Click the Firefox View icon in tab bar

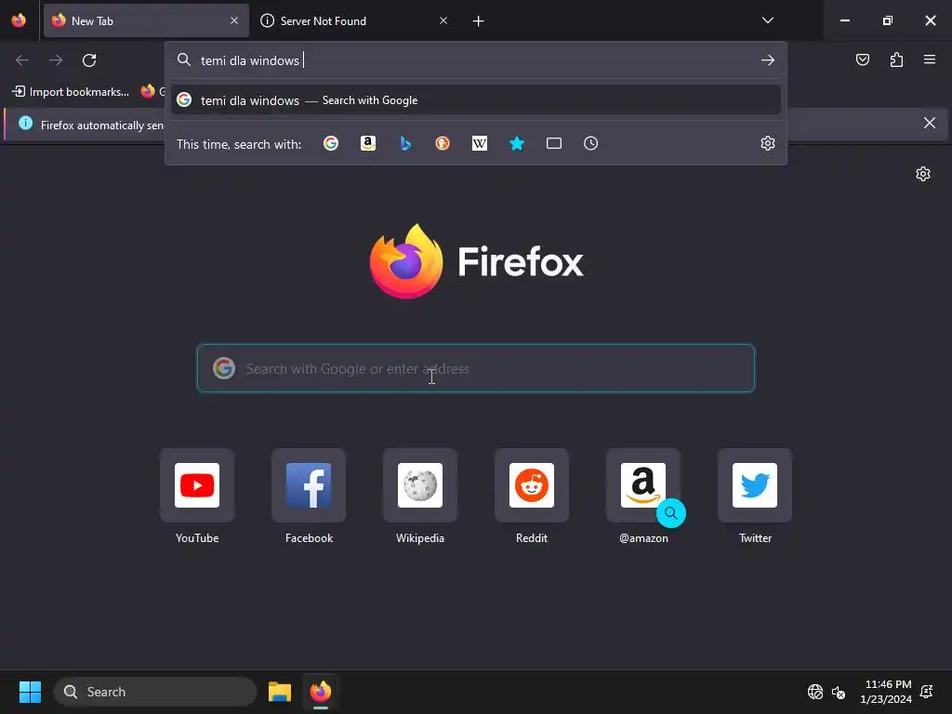pyautogui.click(x=19, y=20)
